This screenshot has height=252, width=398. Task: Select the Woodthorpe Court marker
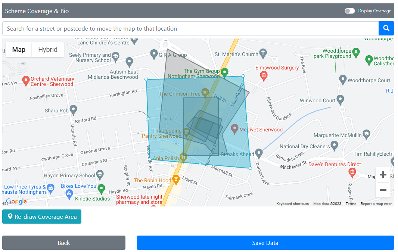point(343,80)
